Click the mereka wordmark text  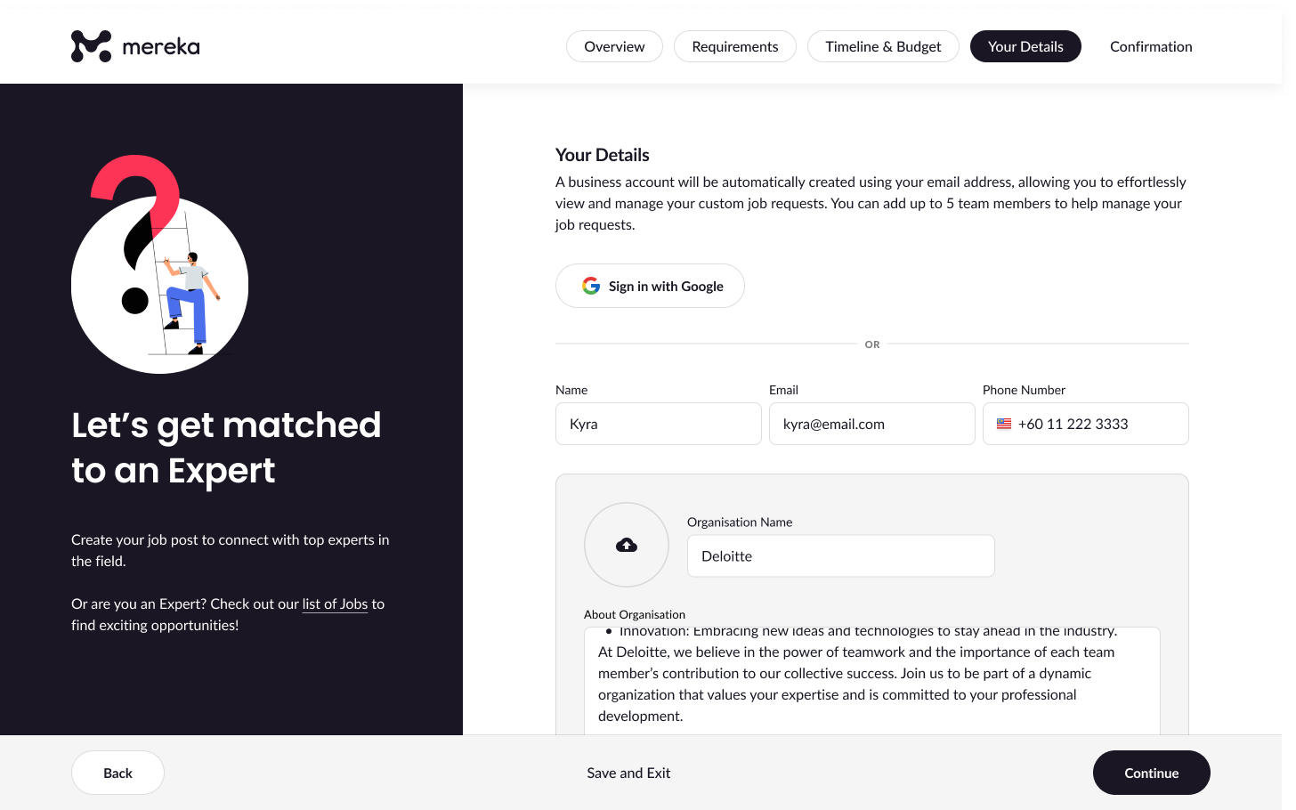click(x=161, y=47)
